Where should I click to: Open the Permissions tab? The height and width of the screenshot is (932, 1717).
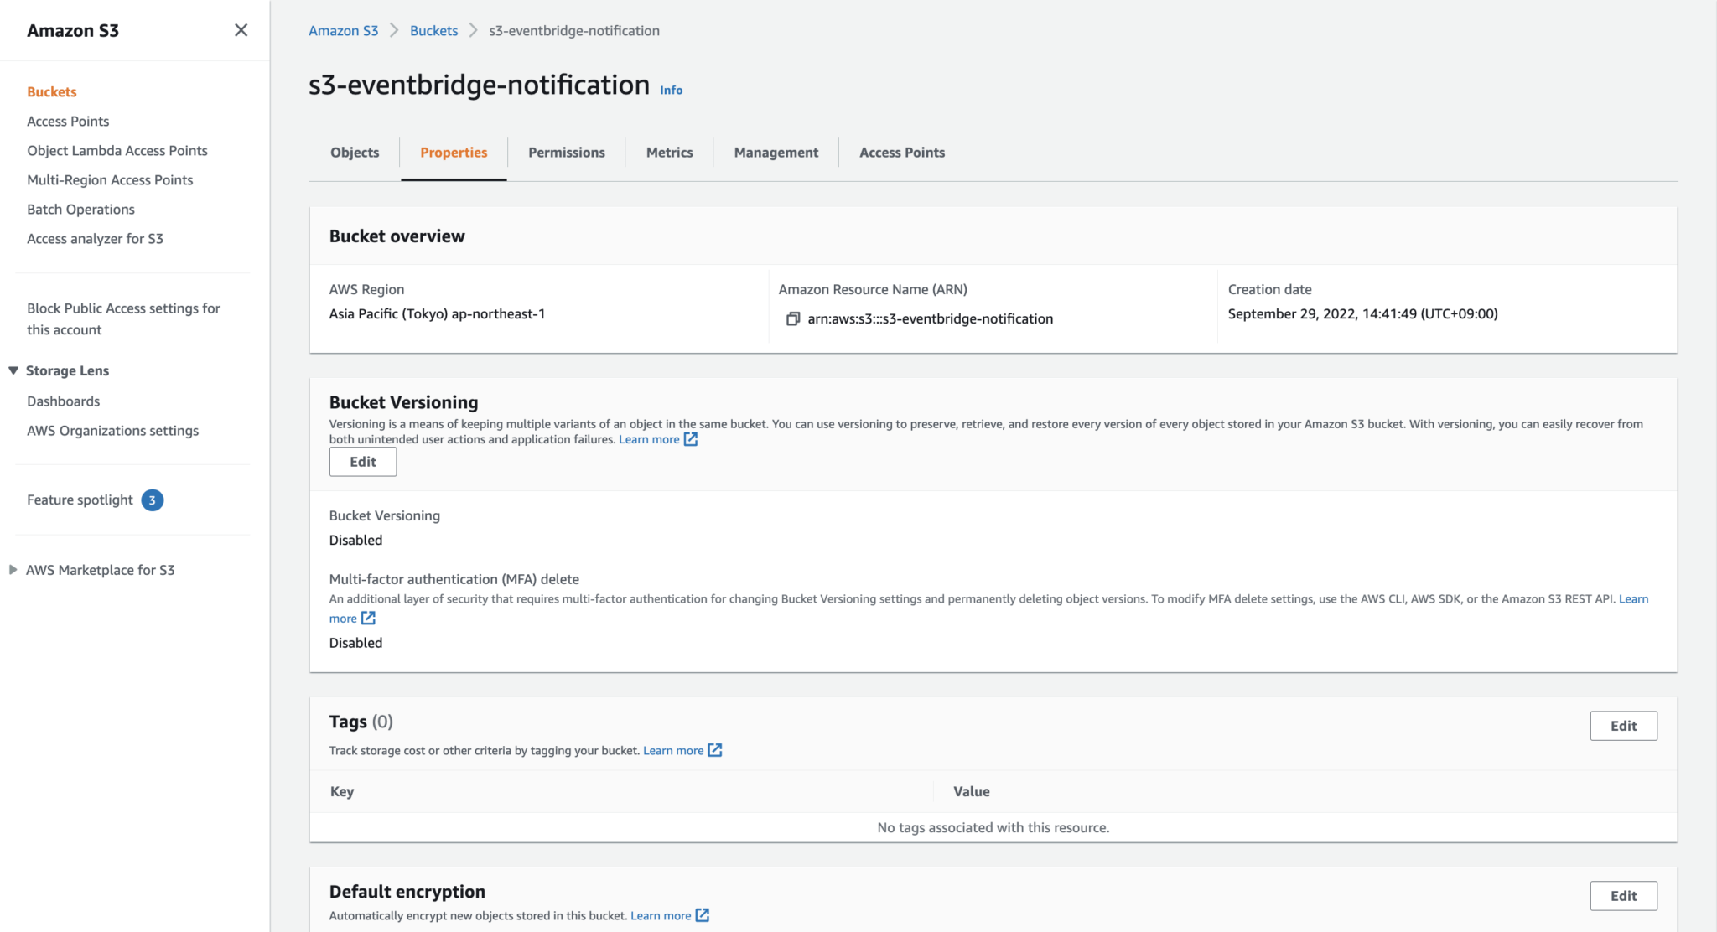566,152
